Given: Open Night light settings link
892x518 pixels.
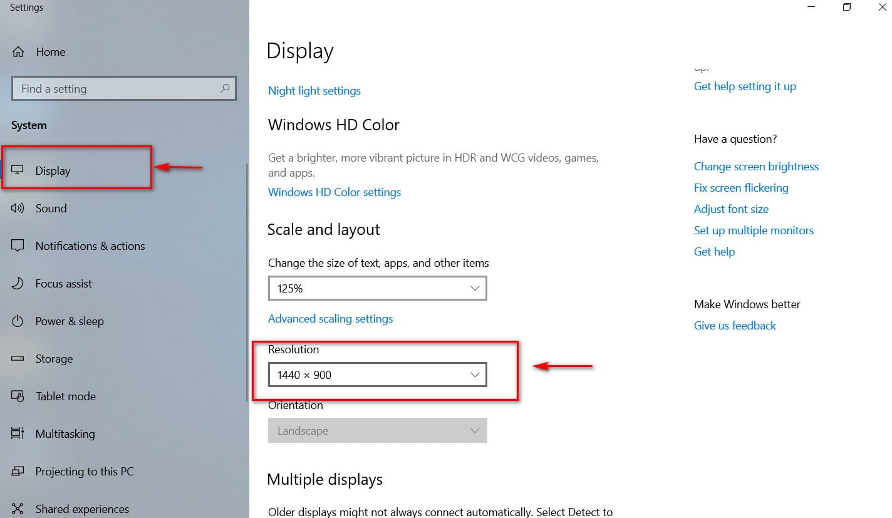Looking at the screenshot, I should coord(314,91).
